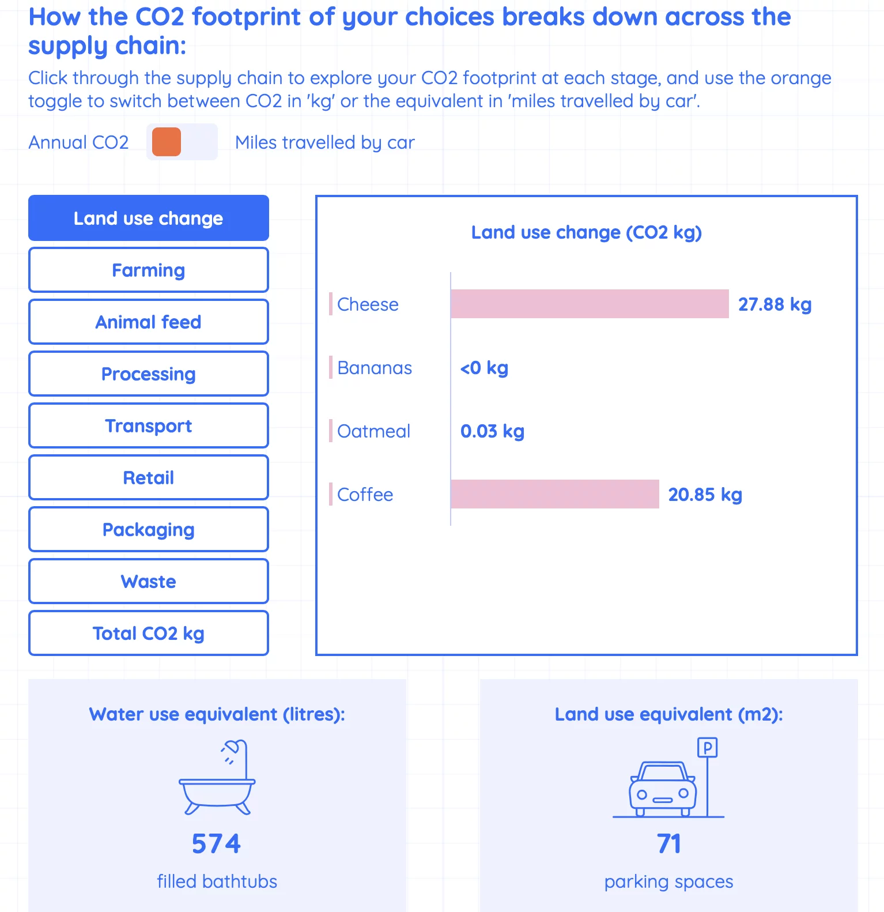
Task: Select the Retail stage button
Action: tap(149, 477)
